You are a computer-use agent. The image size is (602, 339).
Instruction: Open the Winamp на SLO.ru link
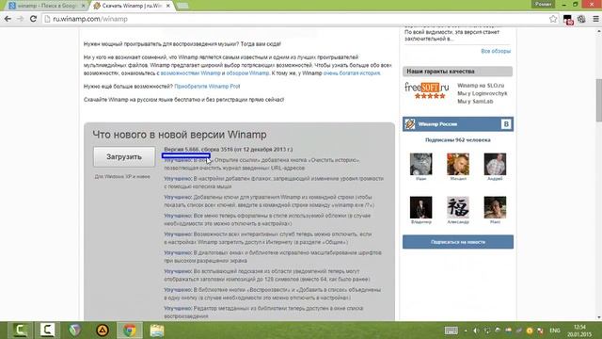click(x=481, y=86)
